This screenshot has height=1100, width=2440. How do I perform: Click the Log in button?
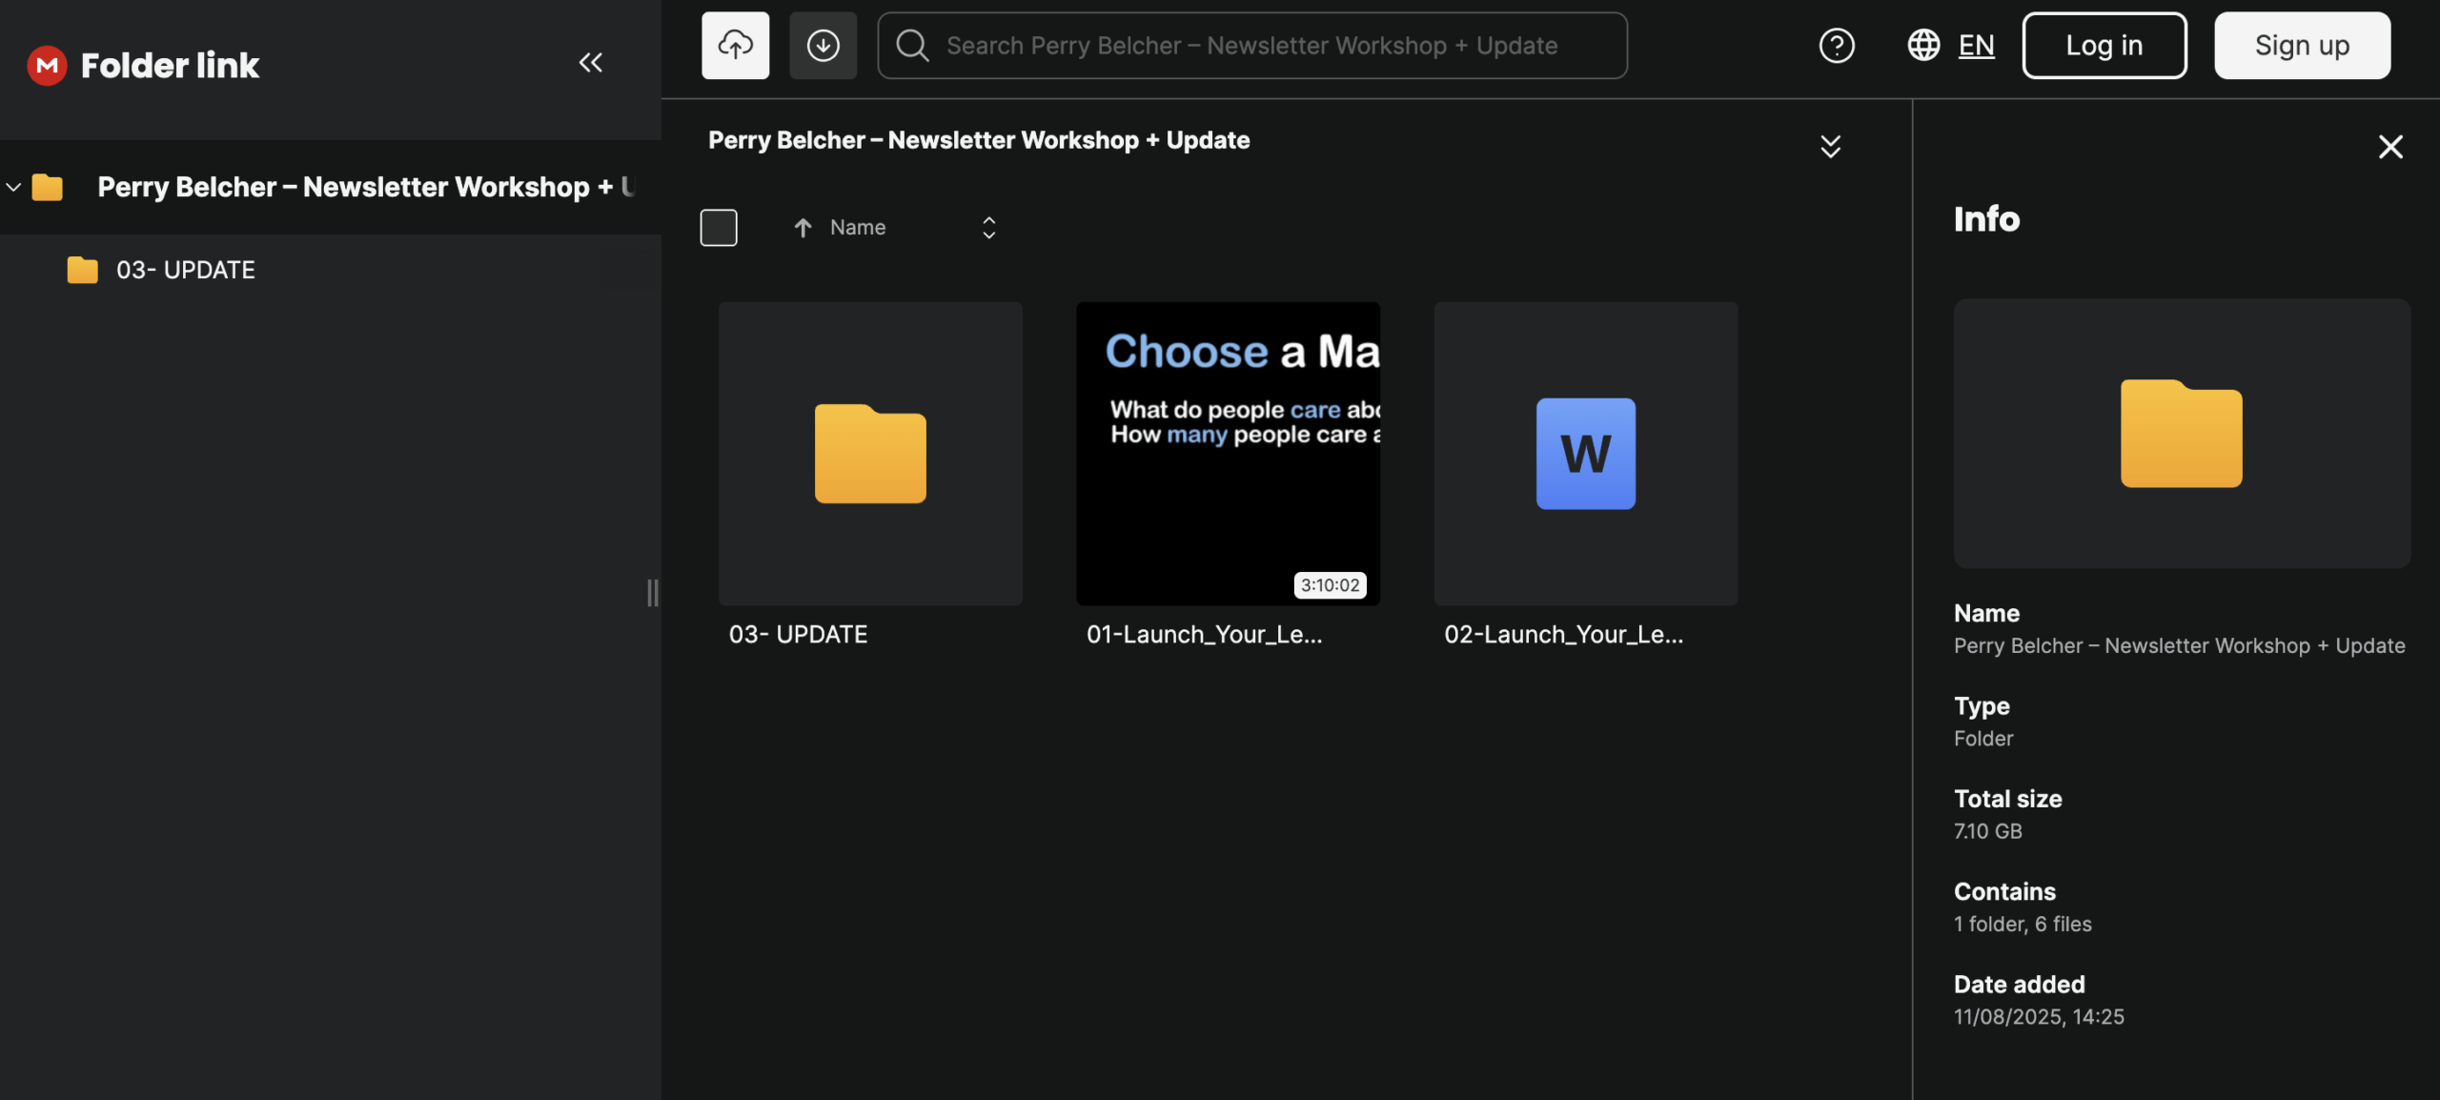(2104, 45)
